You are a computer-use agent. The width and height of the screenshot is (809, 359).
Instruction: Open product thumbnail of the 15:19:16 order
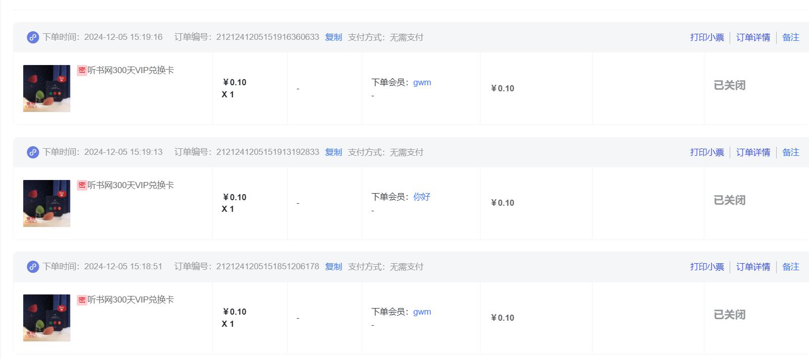click(46, 88)
